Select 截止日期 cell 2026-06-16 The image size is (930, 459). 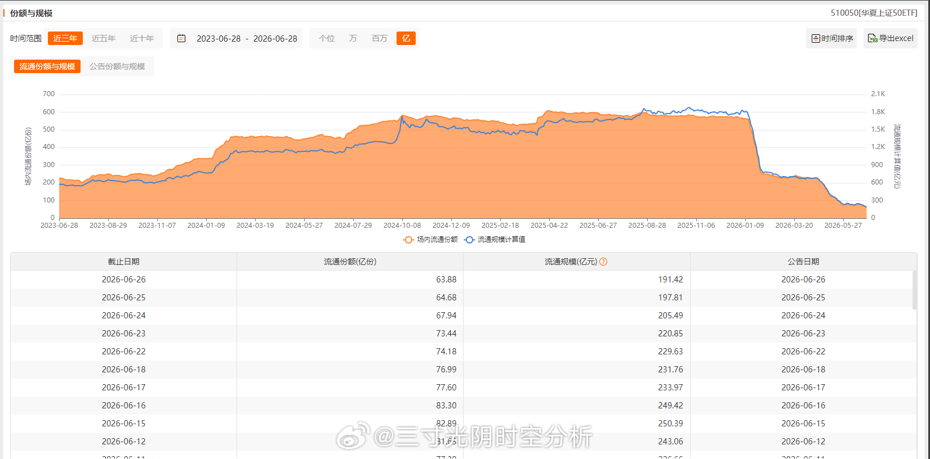tap(124, 406)
